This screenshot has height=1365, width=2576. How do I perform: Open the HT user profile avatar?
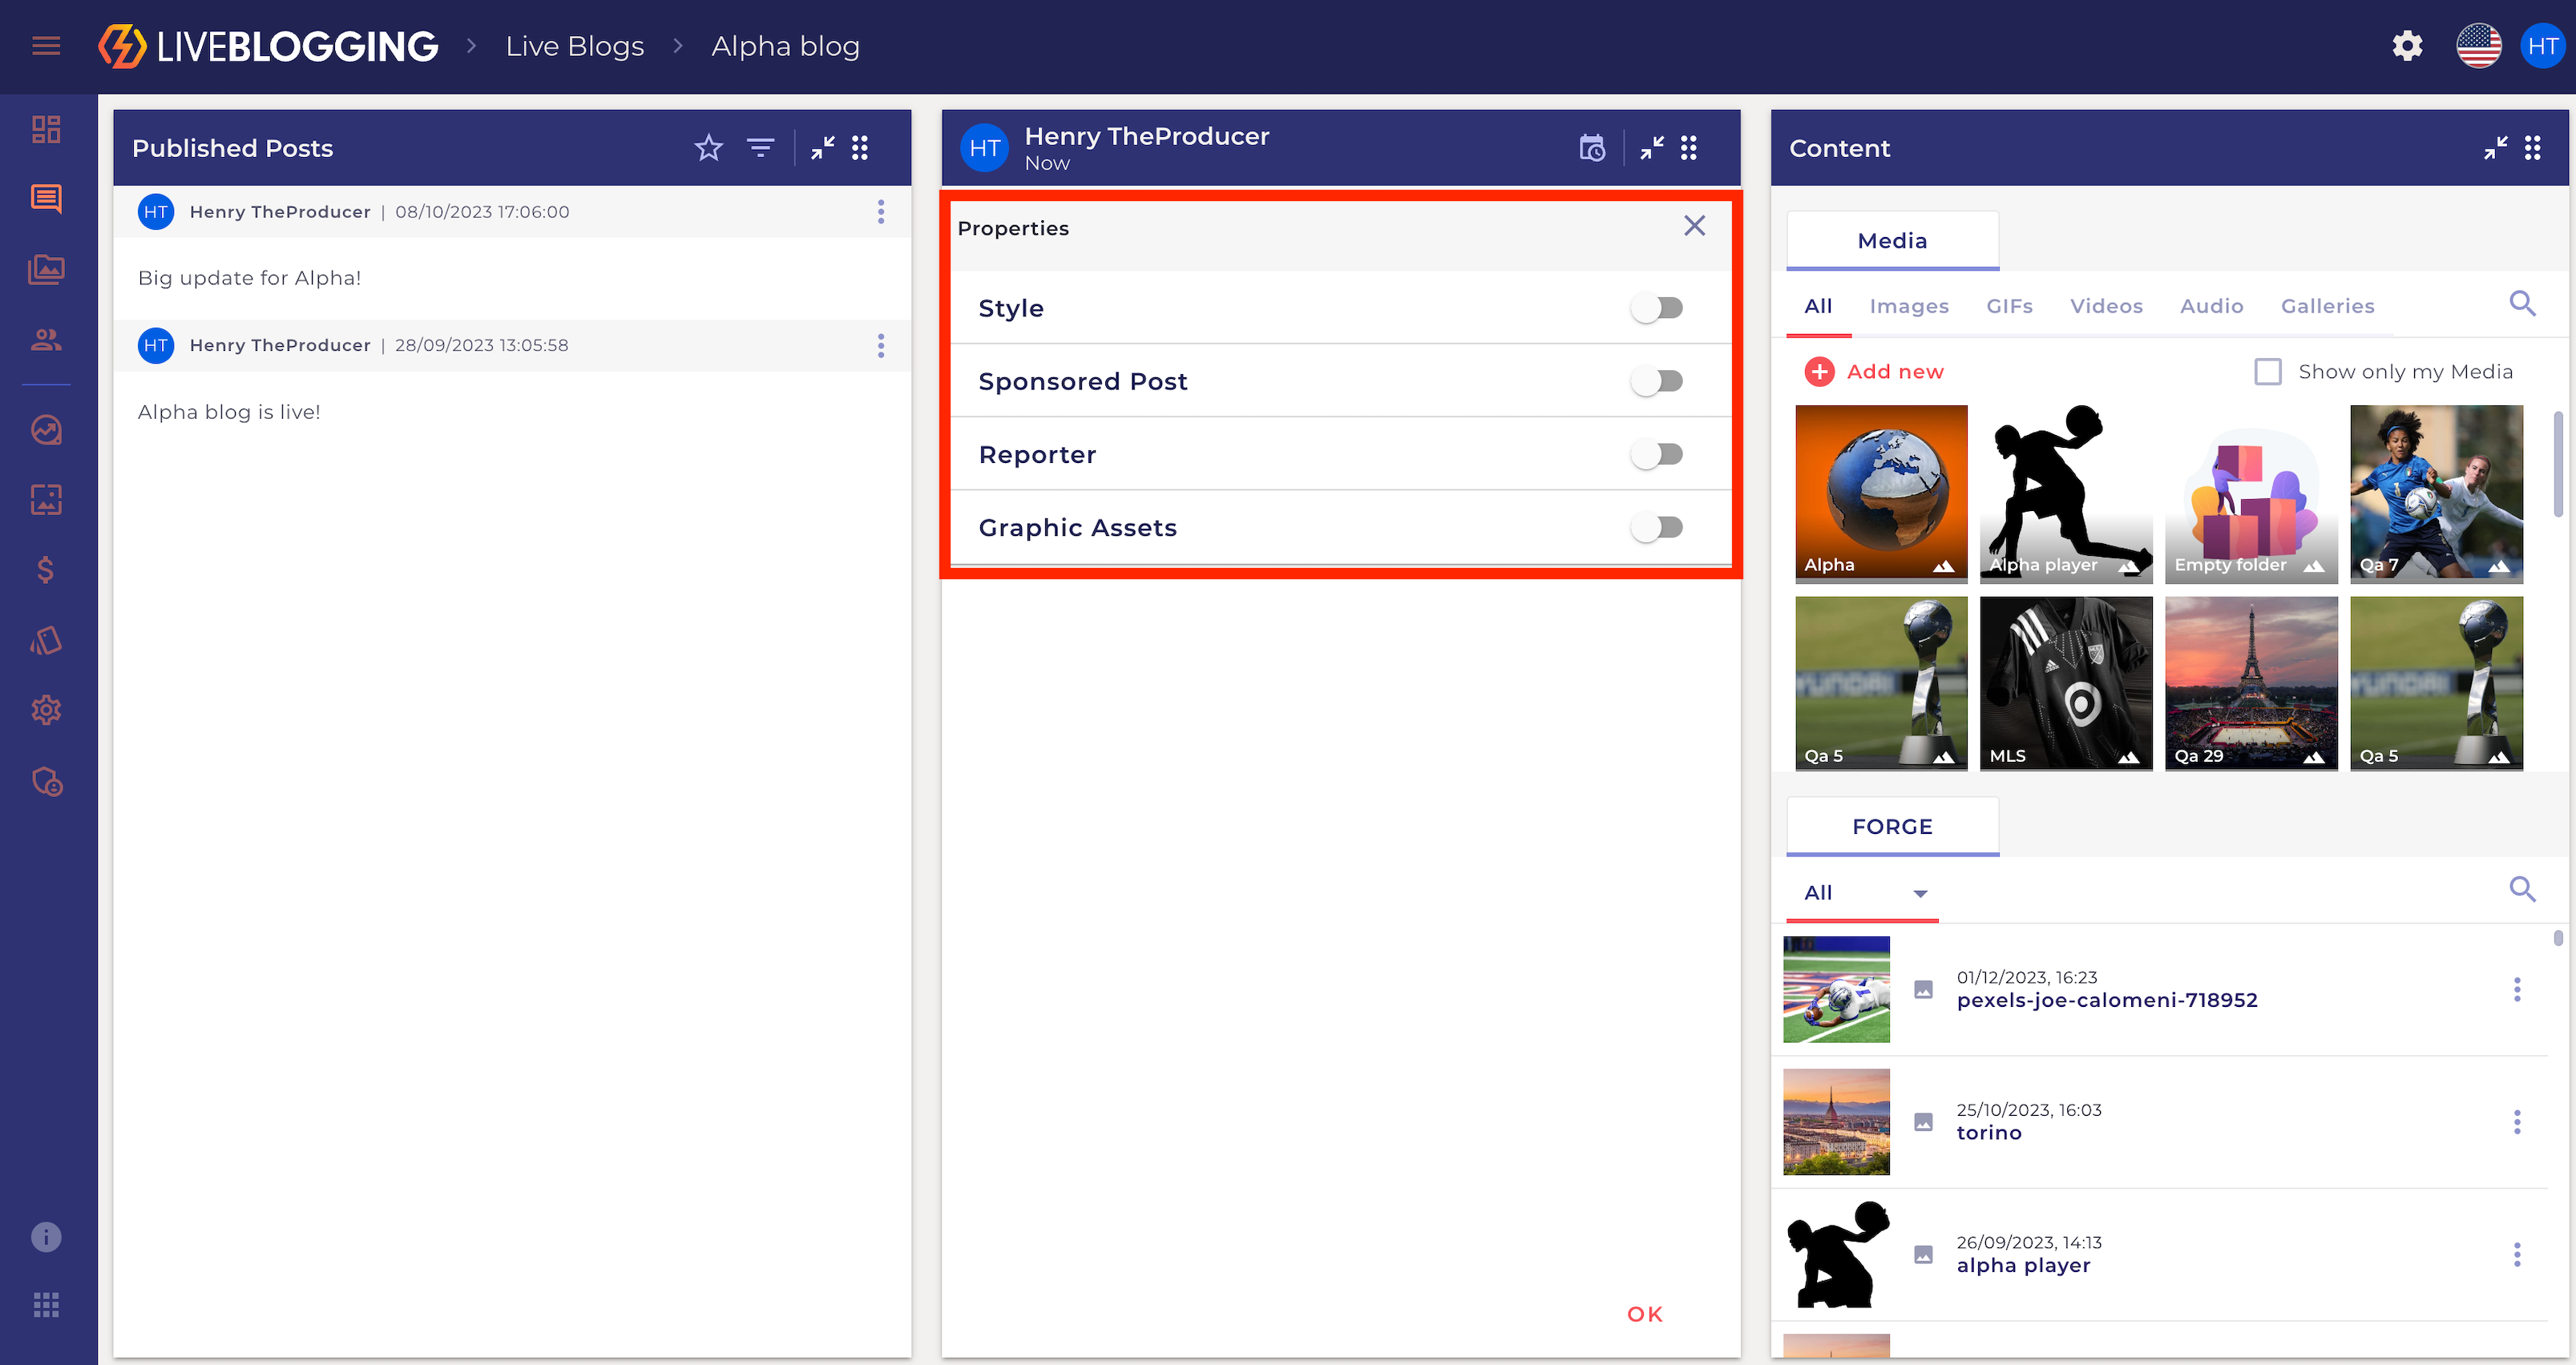(2543, 46)
